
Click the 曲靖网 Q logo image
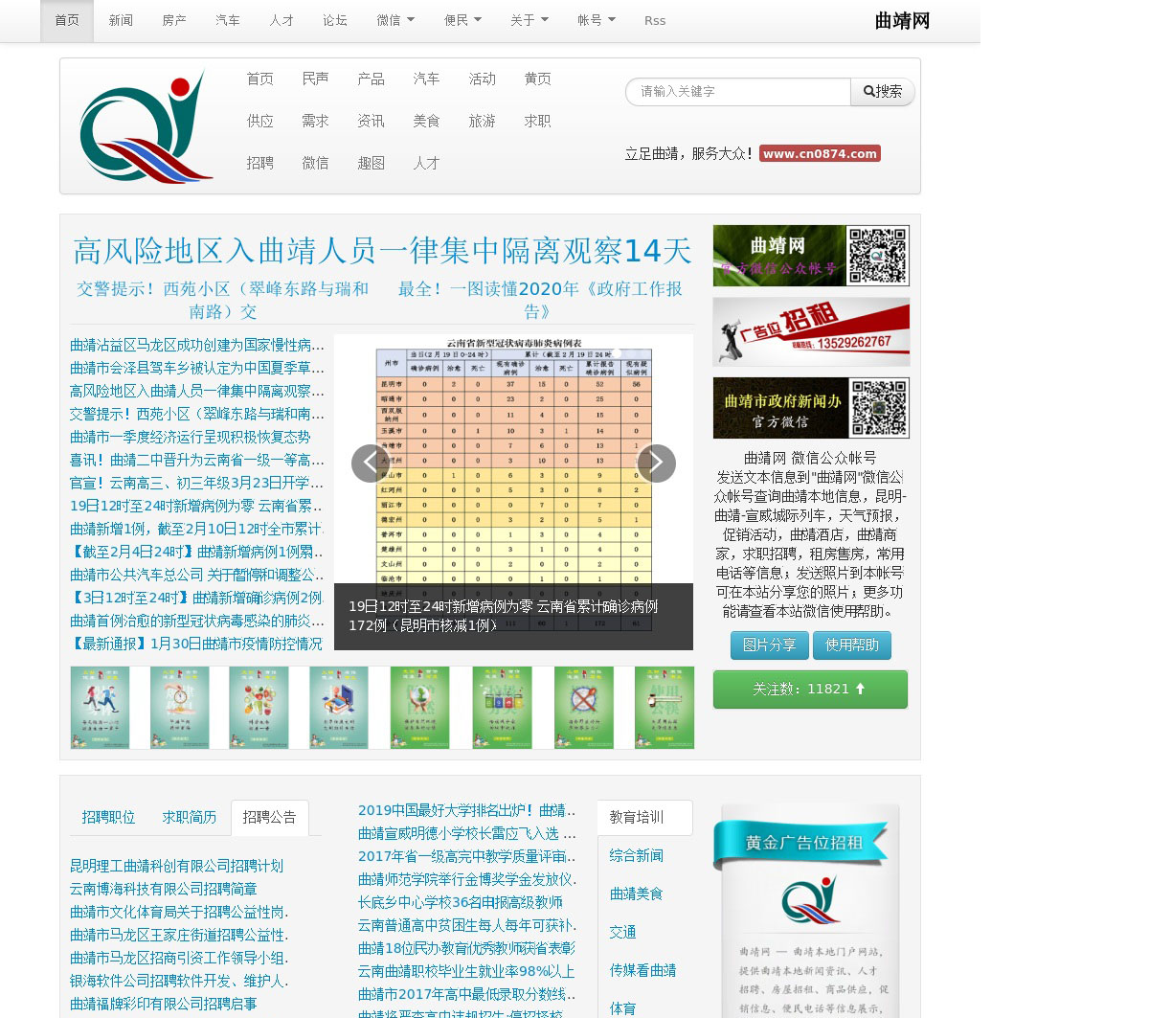point(146,125)
